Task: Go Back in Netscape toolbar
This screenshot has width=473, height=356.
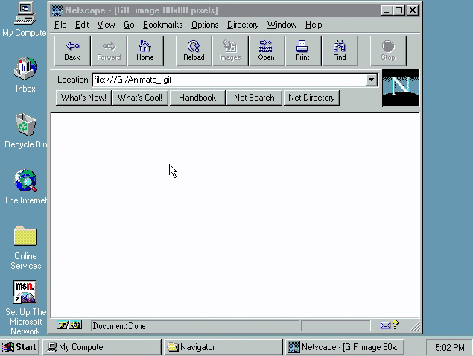Action: pos(72,51)
